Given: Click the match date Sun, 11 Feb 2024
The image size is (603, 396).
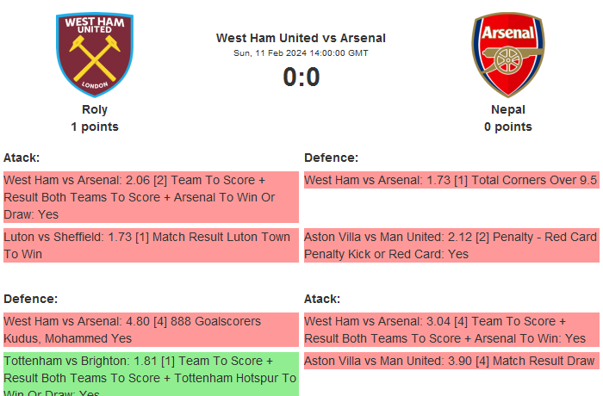Looking at the screenshot, I should (x=301, y=53).
